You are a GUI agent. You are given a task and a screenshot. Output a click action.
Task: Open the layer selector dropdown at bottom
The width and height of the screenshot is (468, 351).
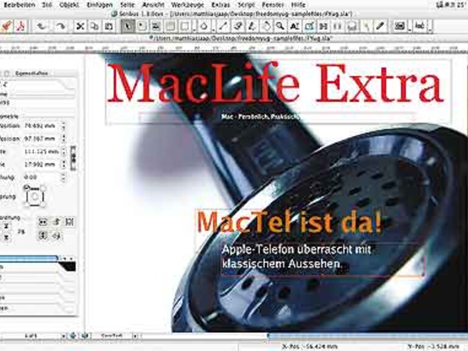point(135,336)
